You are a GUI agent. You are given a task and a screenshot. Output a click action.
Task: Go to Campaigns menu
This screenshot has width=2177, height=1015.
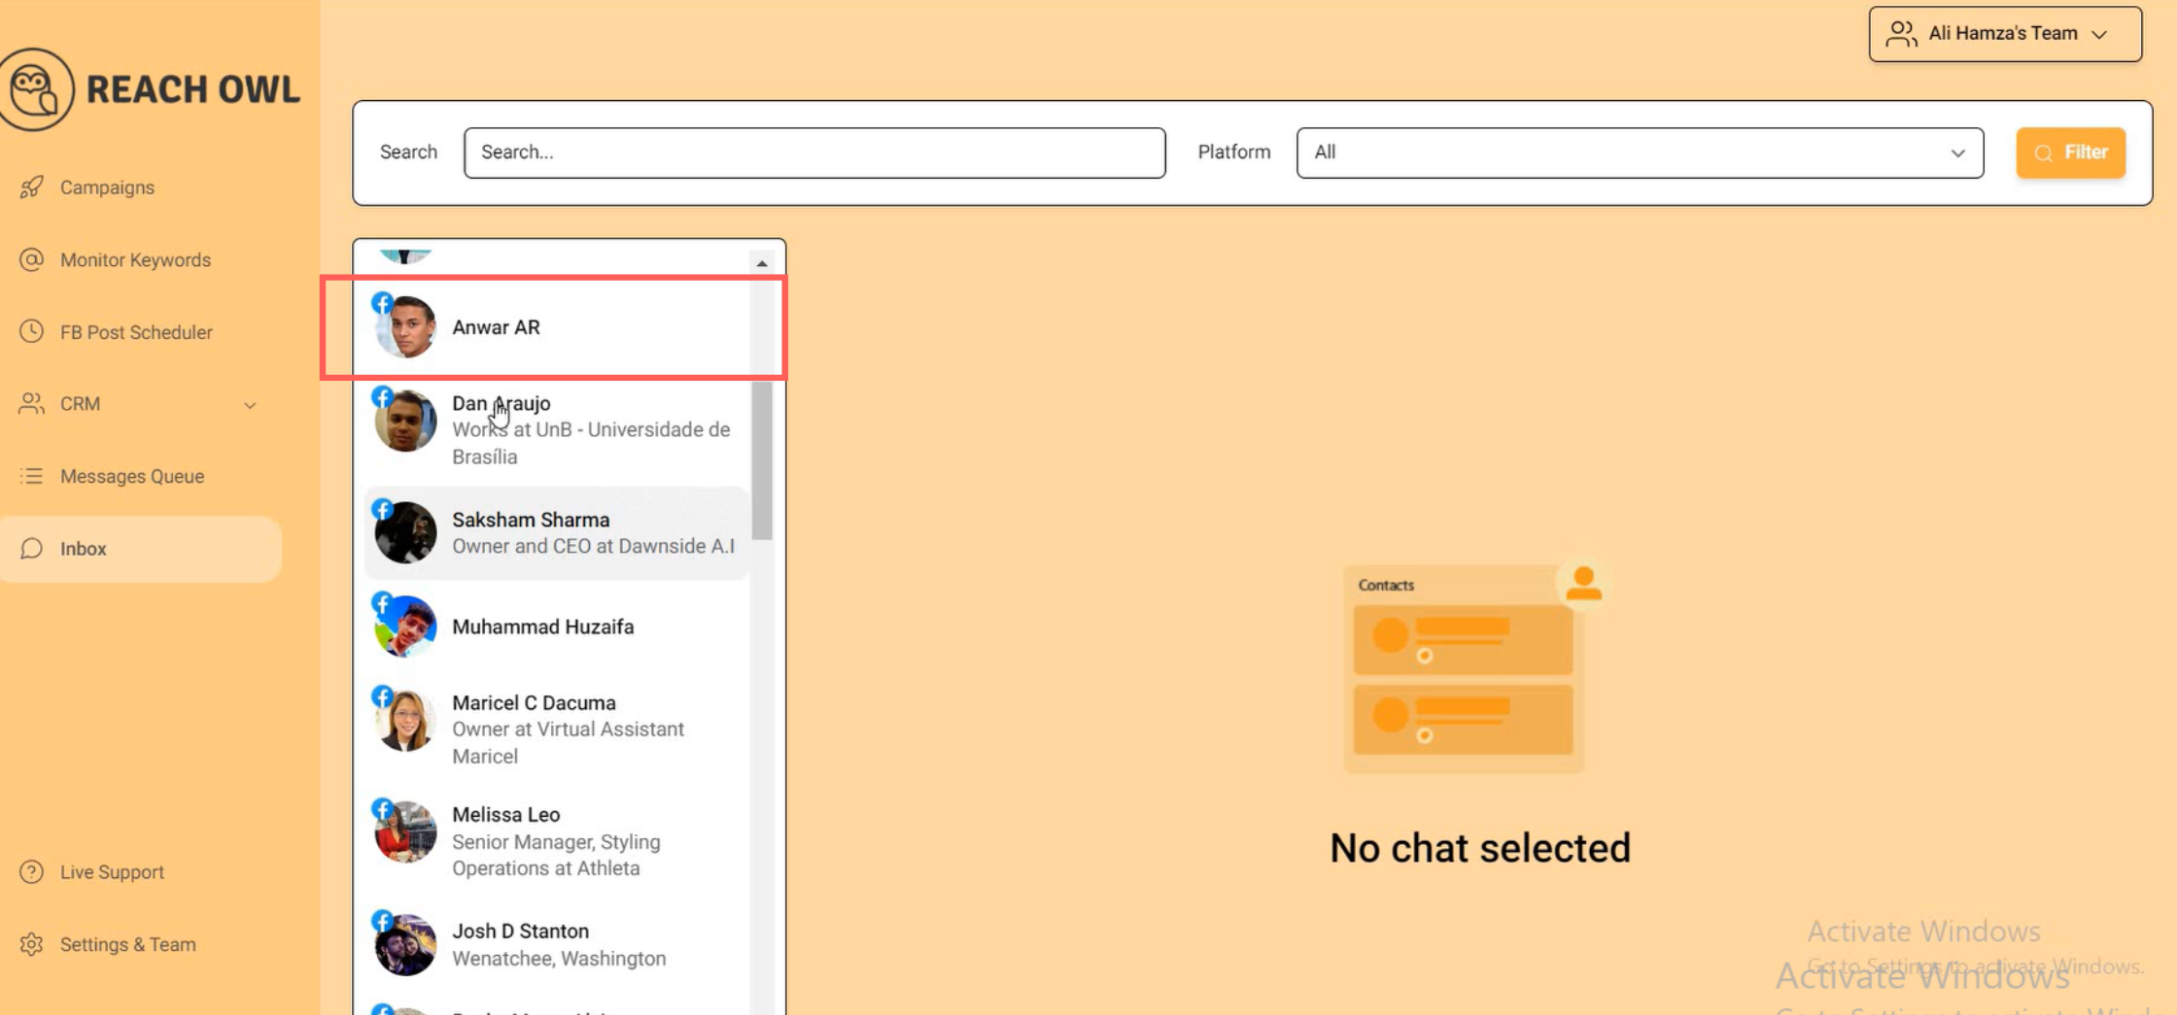click(107, 186)
